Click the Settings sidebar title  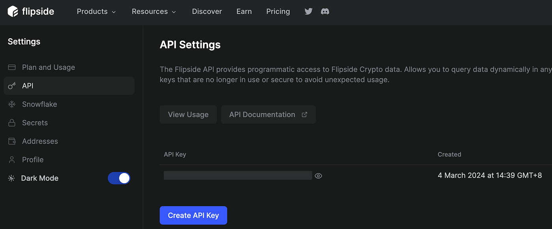coord(24,41)
